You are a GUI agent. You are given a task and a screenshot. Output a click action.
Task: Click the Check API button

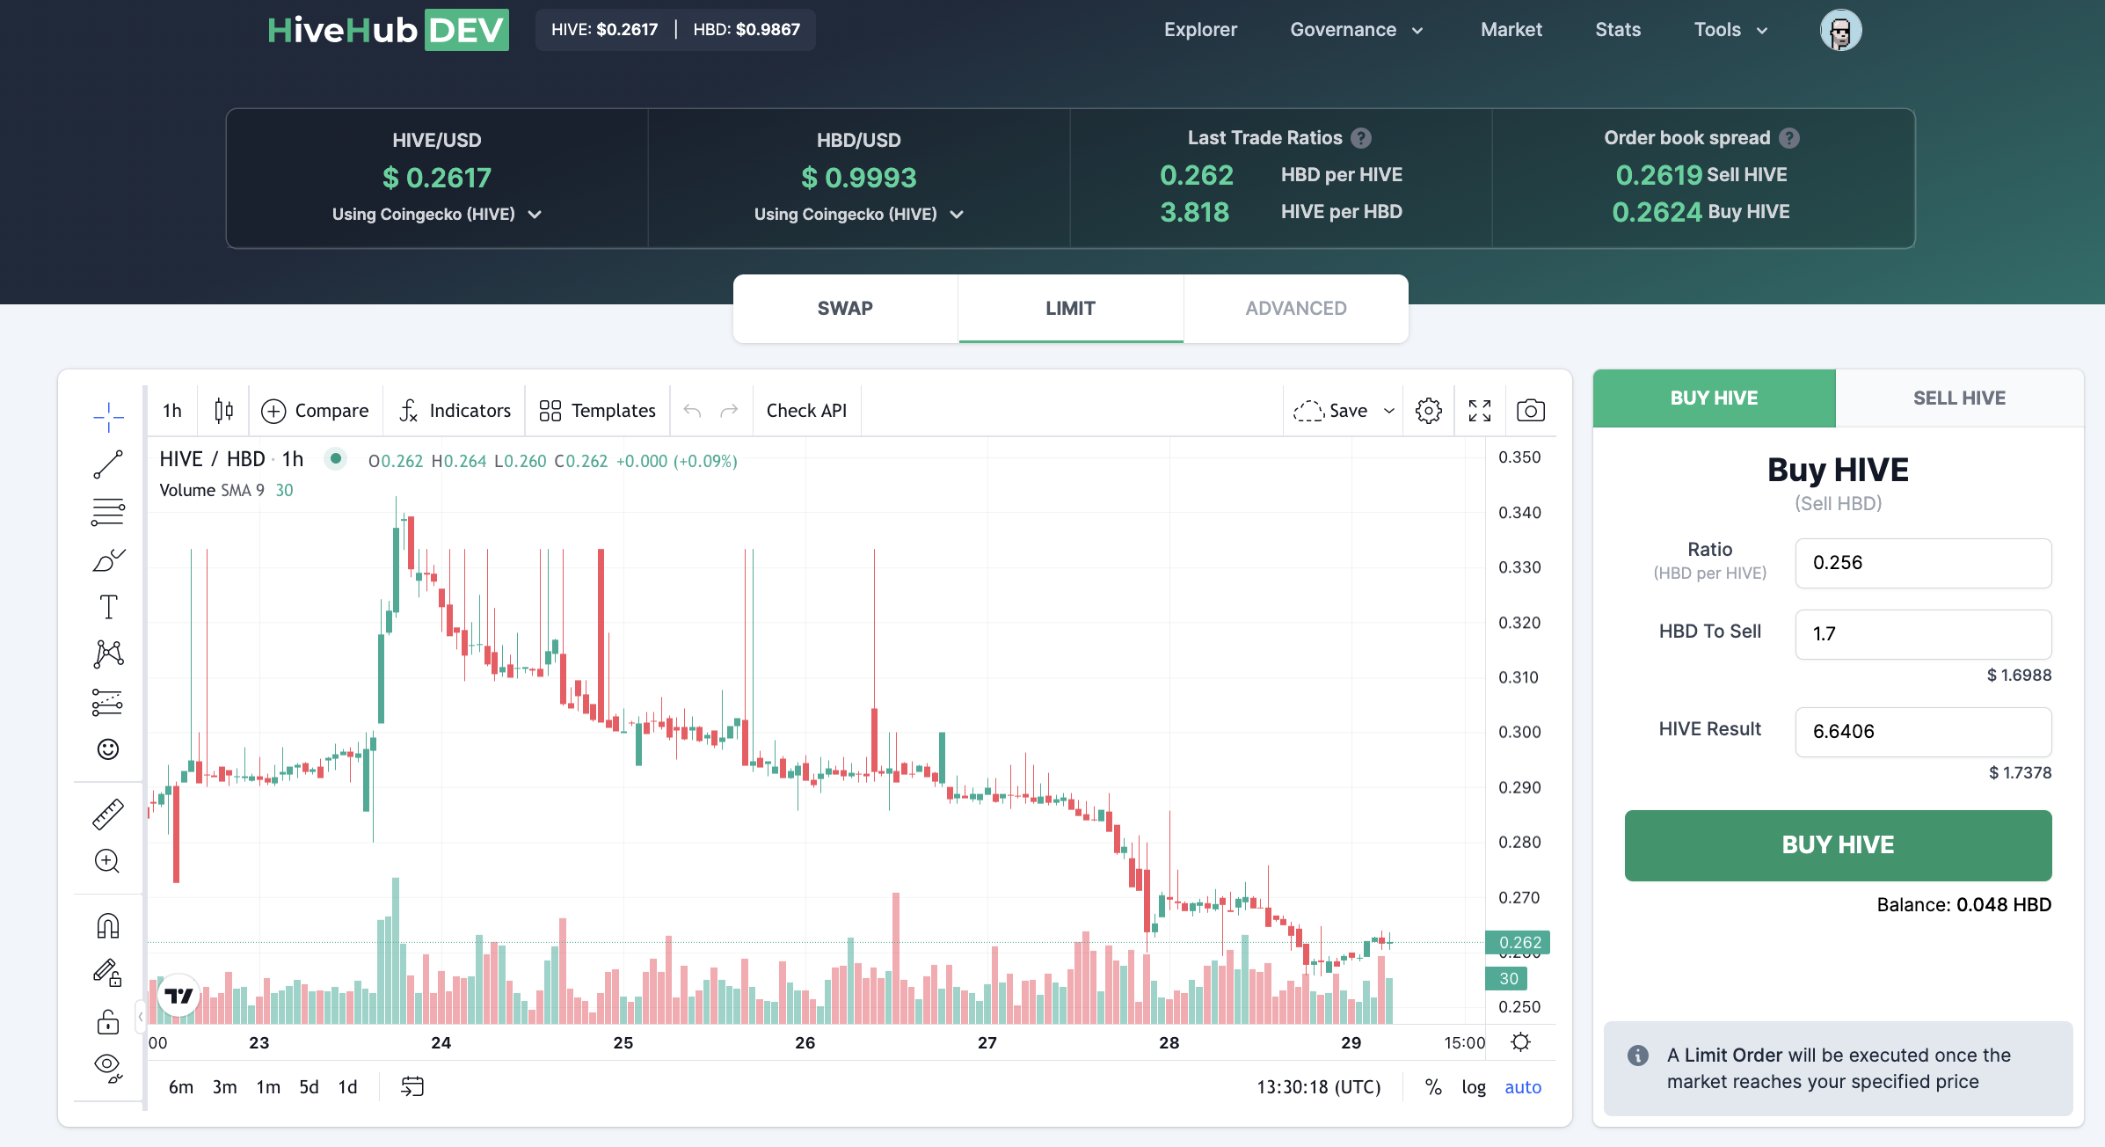(x=806, y=411)
